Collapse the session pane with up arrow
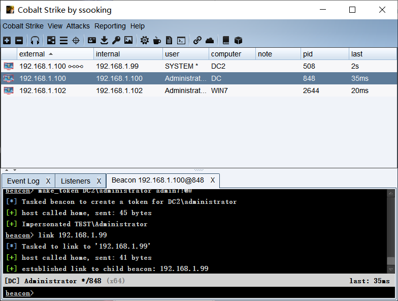The height and width of the screenshot is (301, 398). [7, 170]
